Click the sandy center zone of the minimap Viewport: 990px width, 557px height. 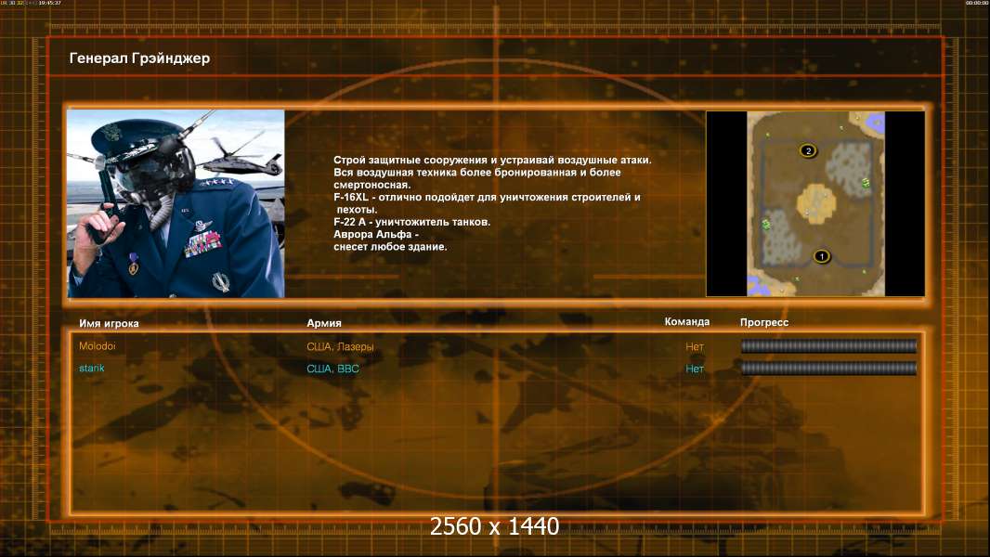pyautogui.click(x=815, y=203)
